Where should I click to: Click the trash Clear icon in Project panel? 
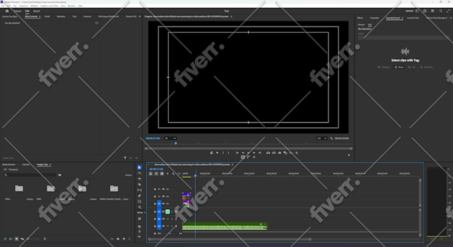[x=129, y=239]
